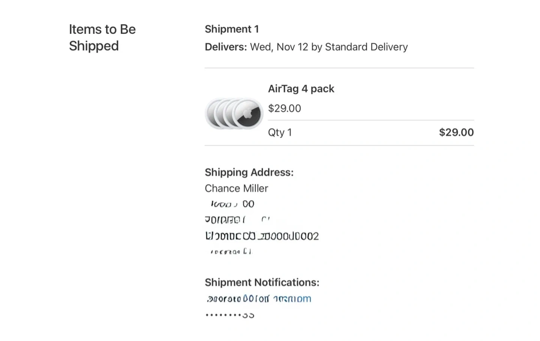This screenshot has width=540, height=341.
Task: Click the AirTag 4 pack product image
Action: pyautogui.click(x=234, y=113)
